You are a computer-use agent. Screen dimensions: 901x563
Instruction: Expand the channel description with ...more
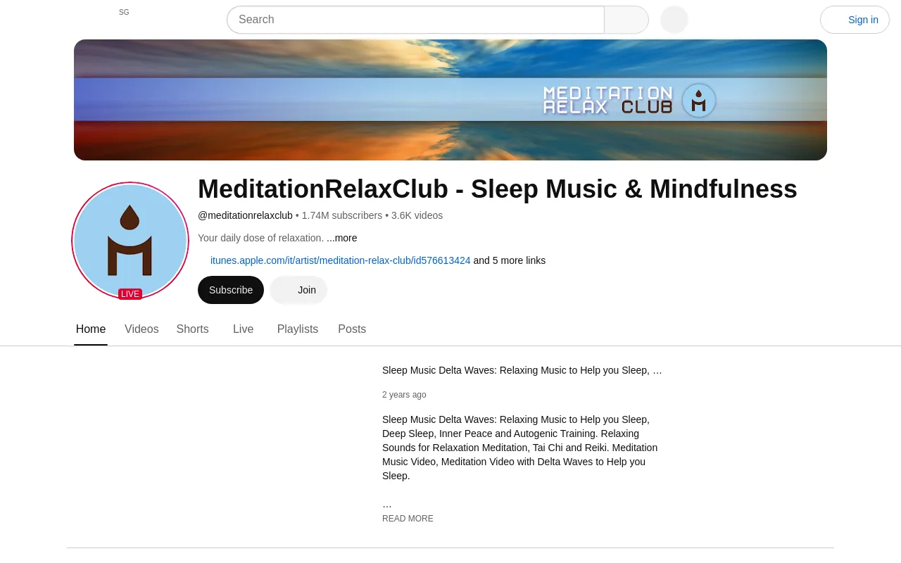tap(341, 238)
